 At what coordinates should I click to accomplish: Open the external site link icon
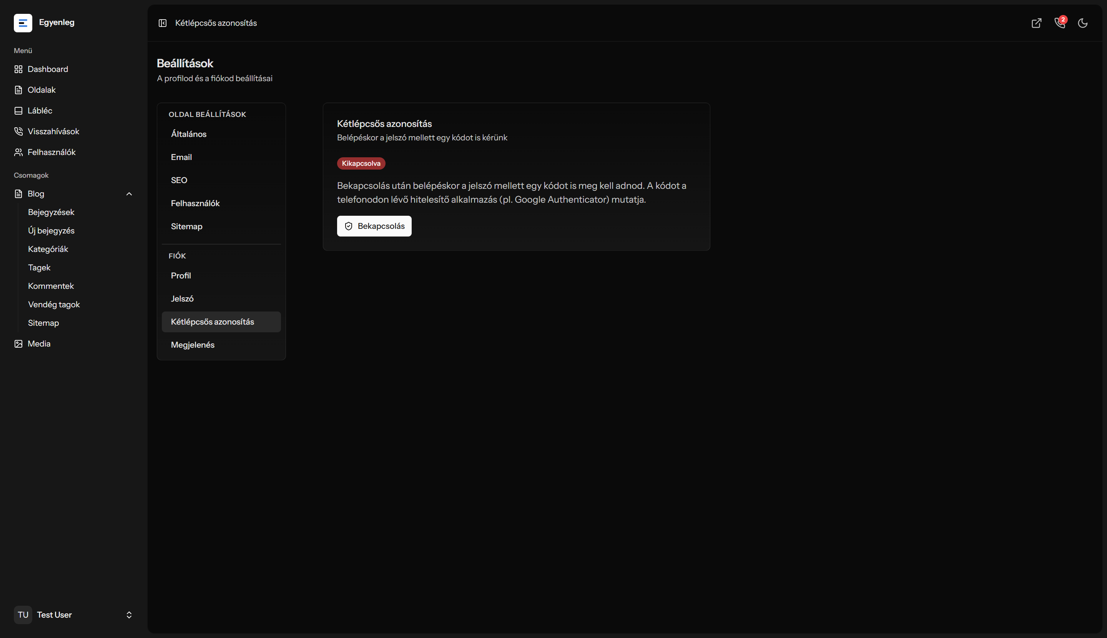click(x=1037, y=23)
